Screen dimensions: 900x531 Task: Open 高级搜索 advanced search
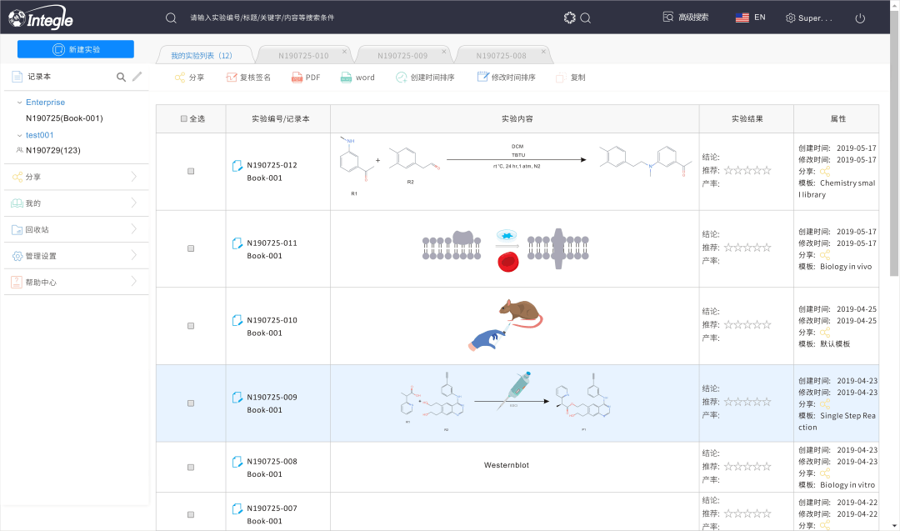click(x=687, y=16)
